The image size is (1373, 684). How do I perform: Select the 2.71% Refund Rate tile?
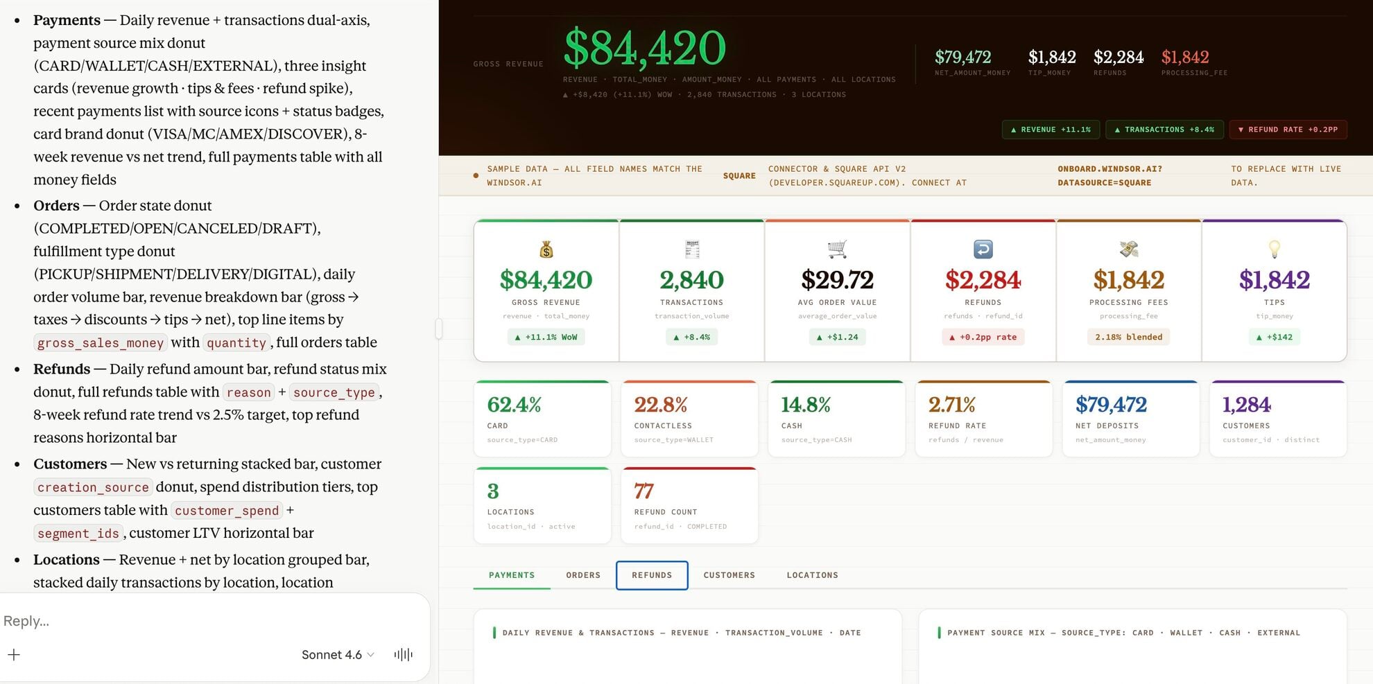(x=984, y=419)
